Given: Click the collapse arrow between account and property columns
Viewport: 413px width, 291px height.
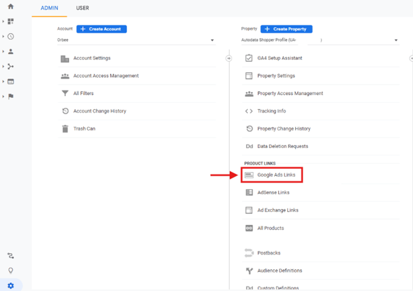Looking at the screenshot, I should point(229,59).
